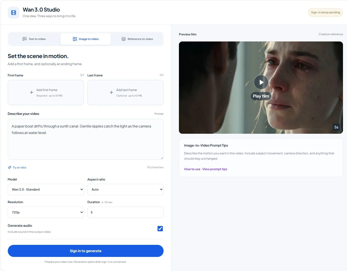The image size is (347, 271).
Task: Open the How to use link
Action: pyautogui.click(x=192, y=169)
